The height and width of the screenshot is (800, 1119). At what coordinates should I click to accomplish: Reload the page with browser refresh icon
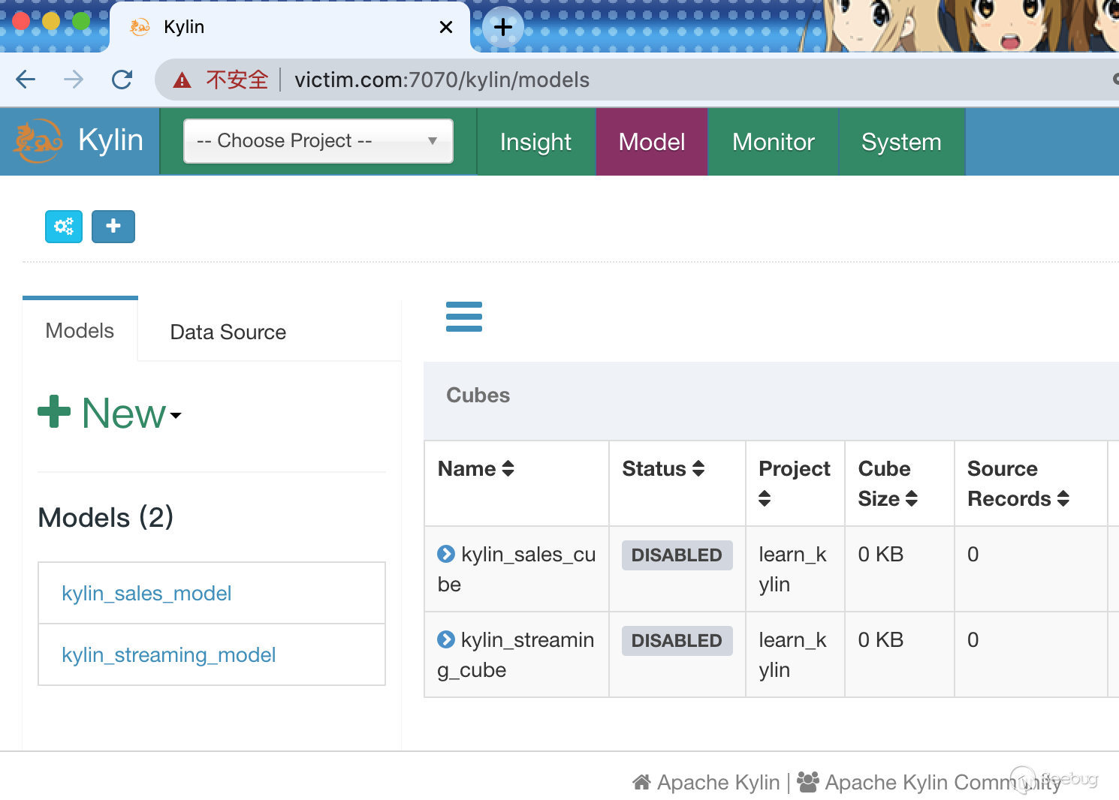122,80
